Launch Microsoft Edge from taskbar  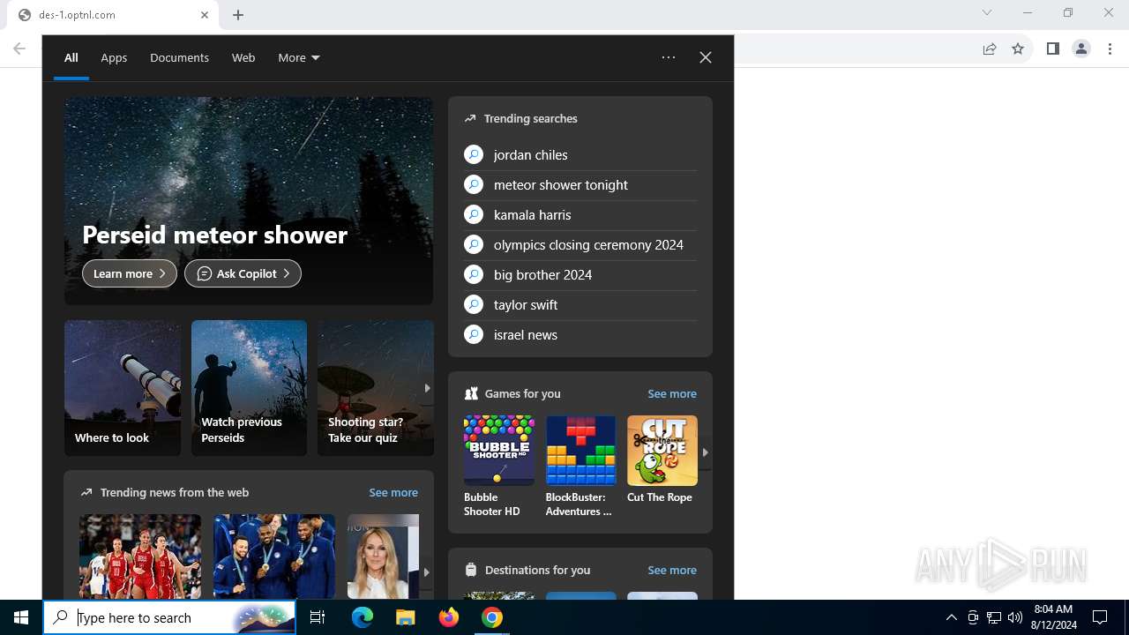(363, 617)
